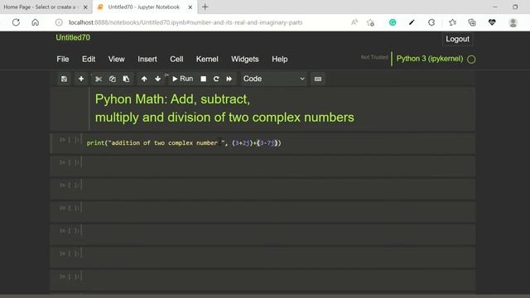This screenshot has height=298, width=530.
Task: Click the pen extension icon
Action: [412, 22]
